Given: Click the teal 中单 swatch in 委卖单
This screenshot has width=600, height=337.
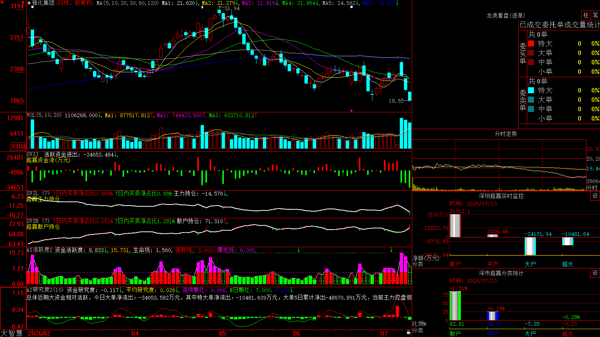Looking at the screenshot, I should [x=531, y=109].
